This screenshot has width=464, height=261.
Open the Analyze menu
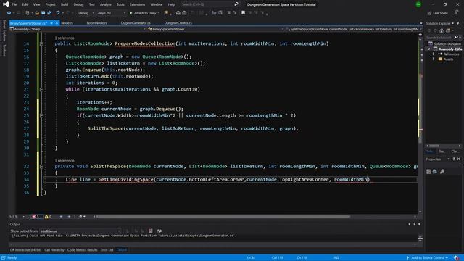105,4
